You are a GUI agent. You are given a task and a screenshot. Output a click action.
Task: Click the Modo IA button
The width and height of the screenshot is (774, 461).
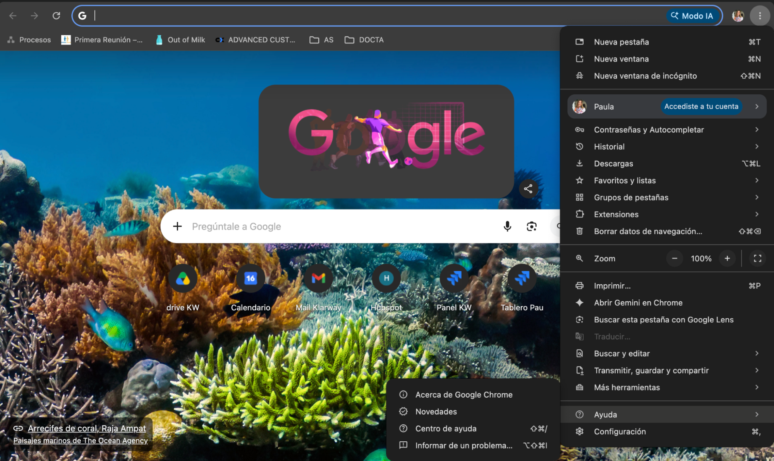tap(692, 16)
